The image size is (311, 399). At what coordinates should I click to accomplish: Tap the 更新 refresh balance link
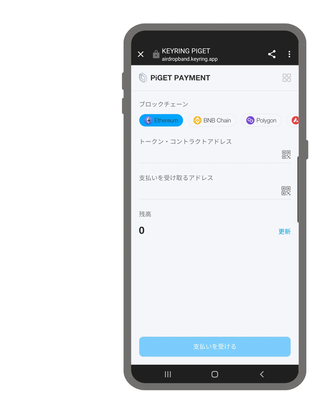point(284,231)
